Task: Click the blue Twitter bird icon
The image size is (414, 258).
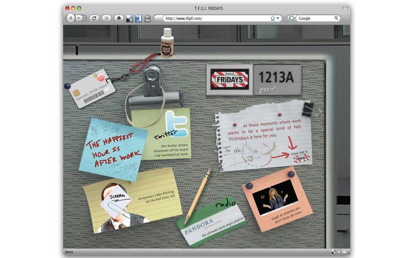Action: 176,124
